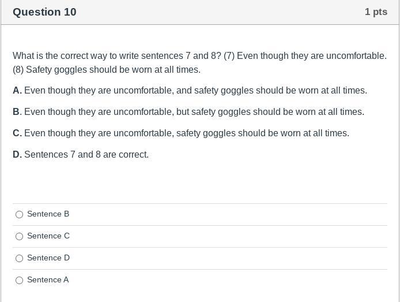Click choice text "uncomfortable, safety goggles"

point(187,133)
